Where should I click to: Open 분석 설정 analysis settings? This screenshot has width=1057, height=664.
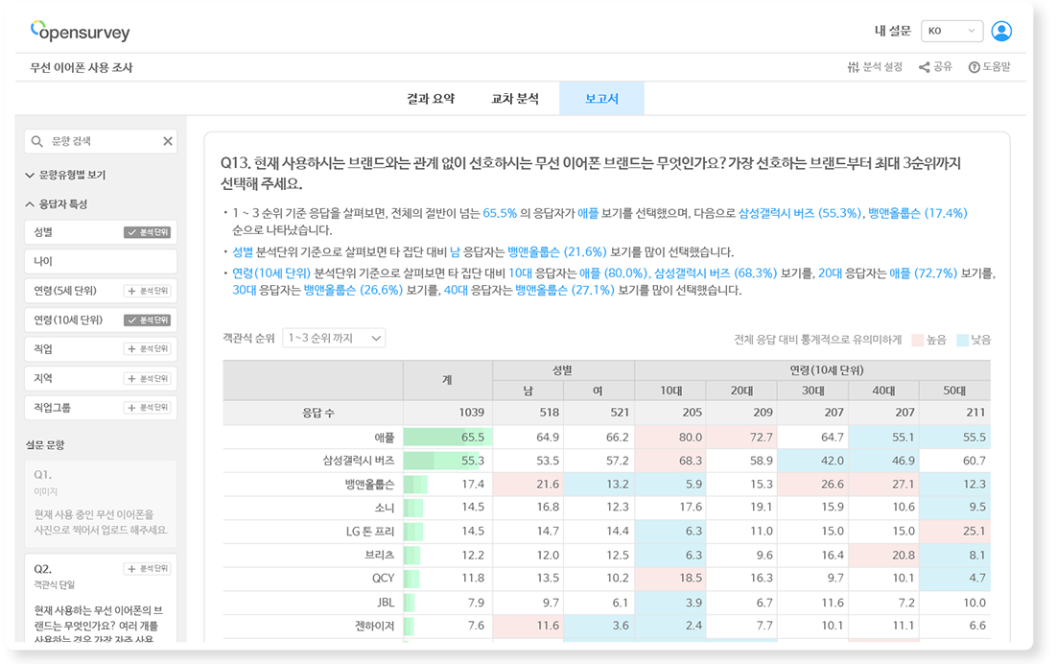point(875,67)
